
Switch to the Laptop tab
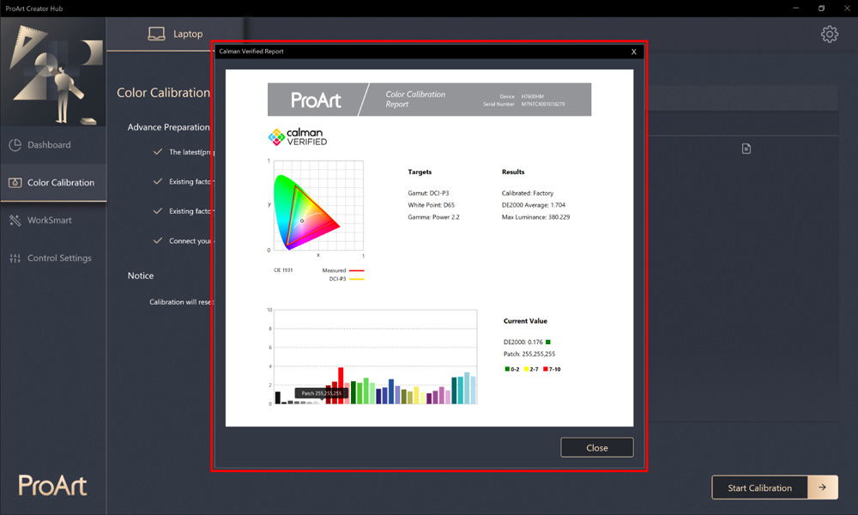(x=176, y=34)
